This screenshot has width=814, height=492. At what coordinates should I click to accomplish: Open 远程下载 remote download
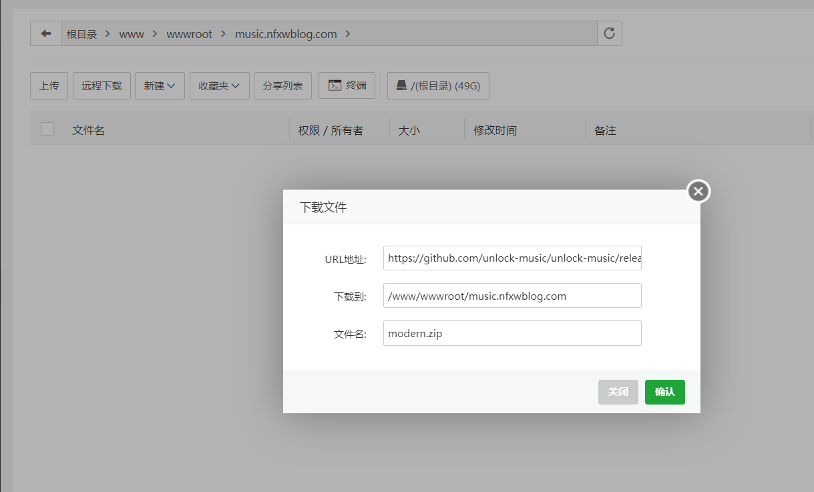point(101,85)
